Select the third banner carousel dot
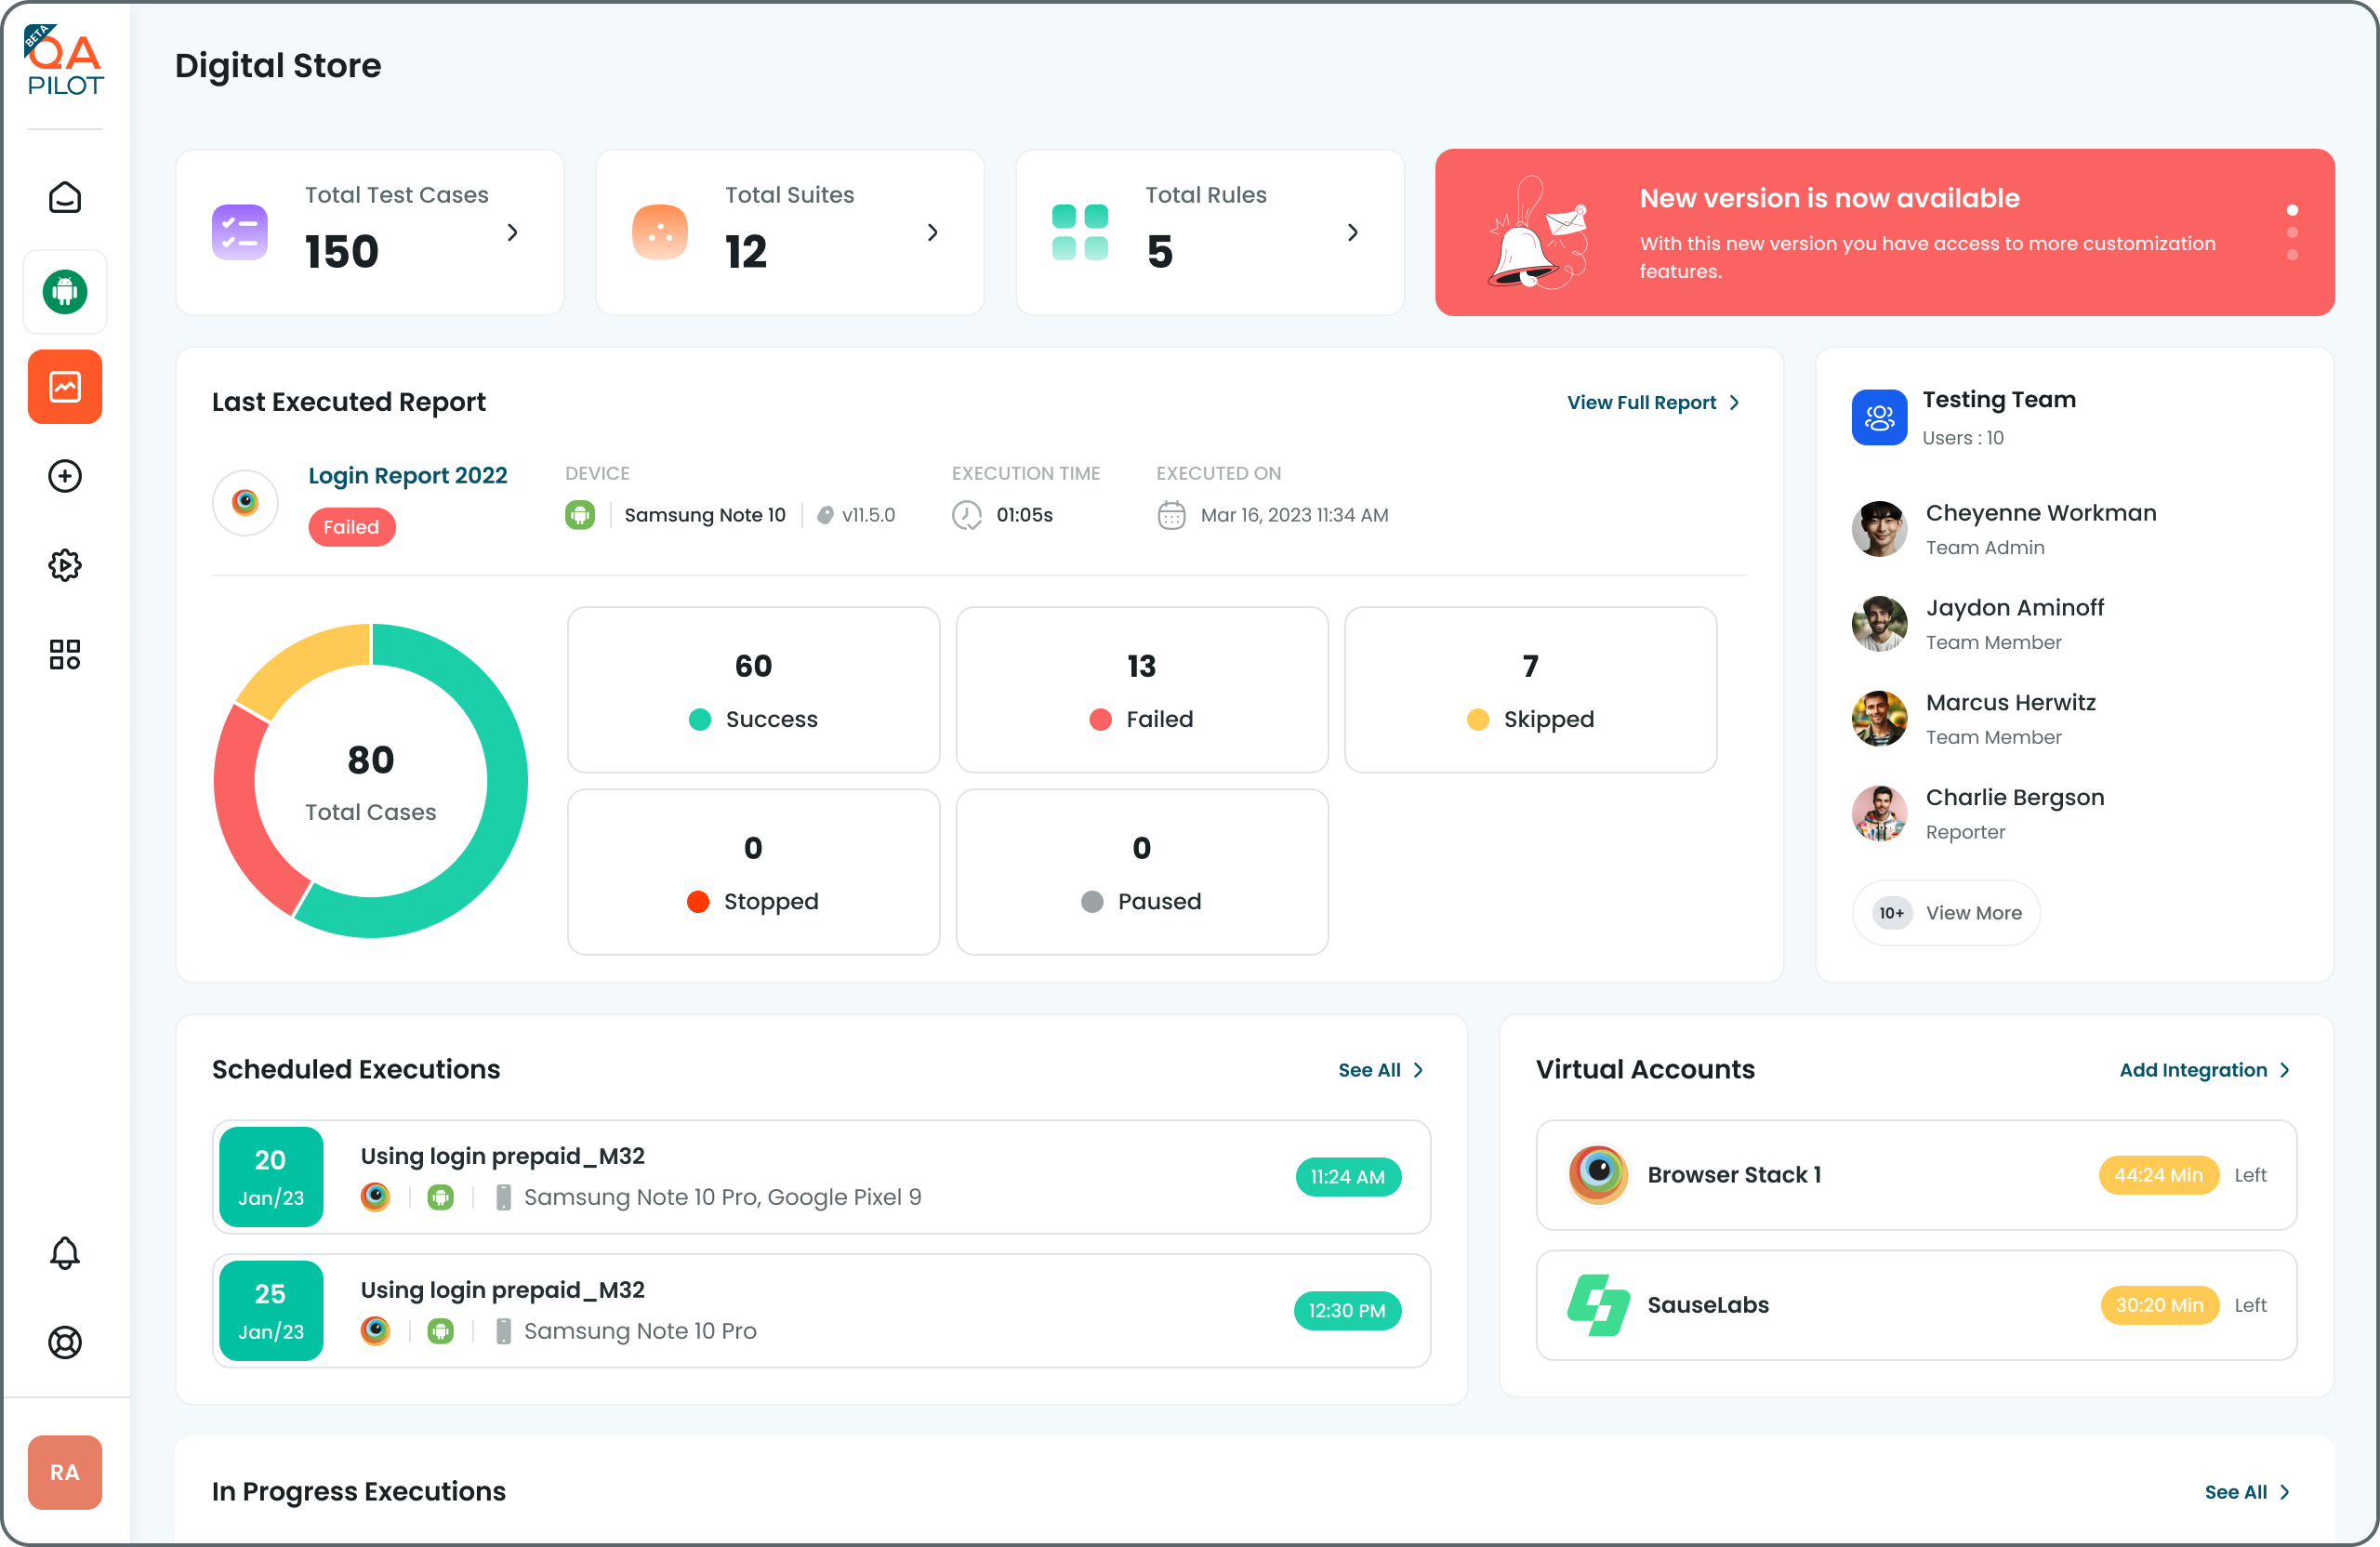This screenshot has height=1547, width=2380. coord(2292,256)
